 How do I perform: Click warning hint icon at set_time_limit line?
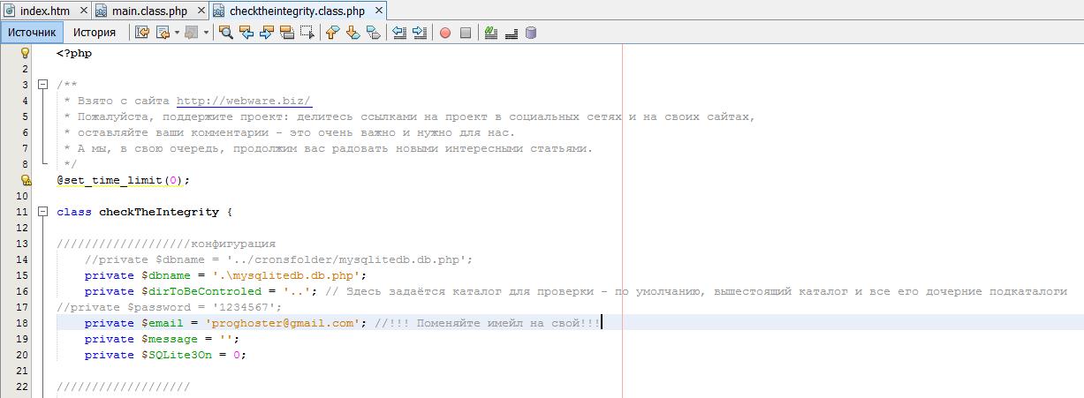[x=25, y=180]
